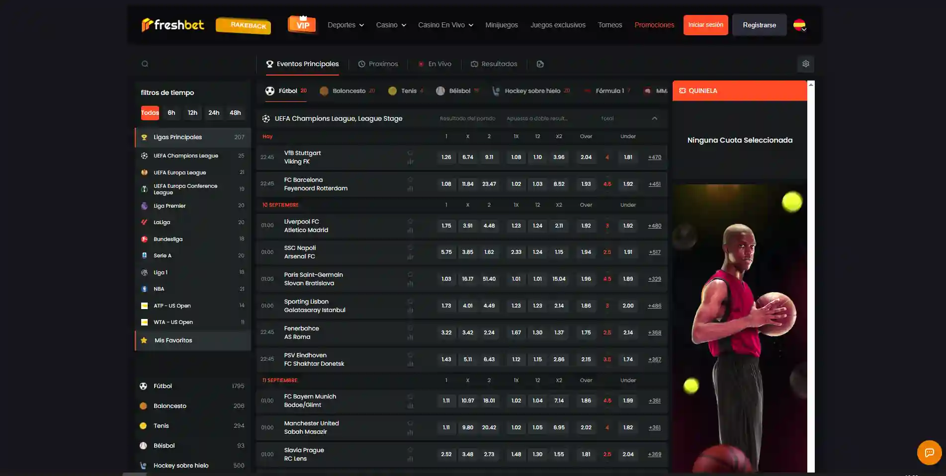Open statistics chart for PSV Eindhoven match
946x476 pixels.
[410, 364]
